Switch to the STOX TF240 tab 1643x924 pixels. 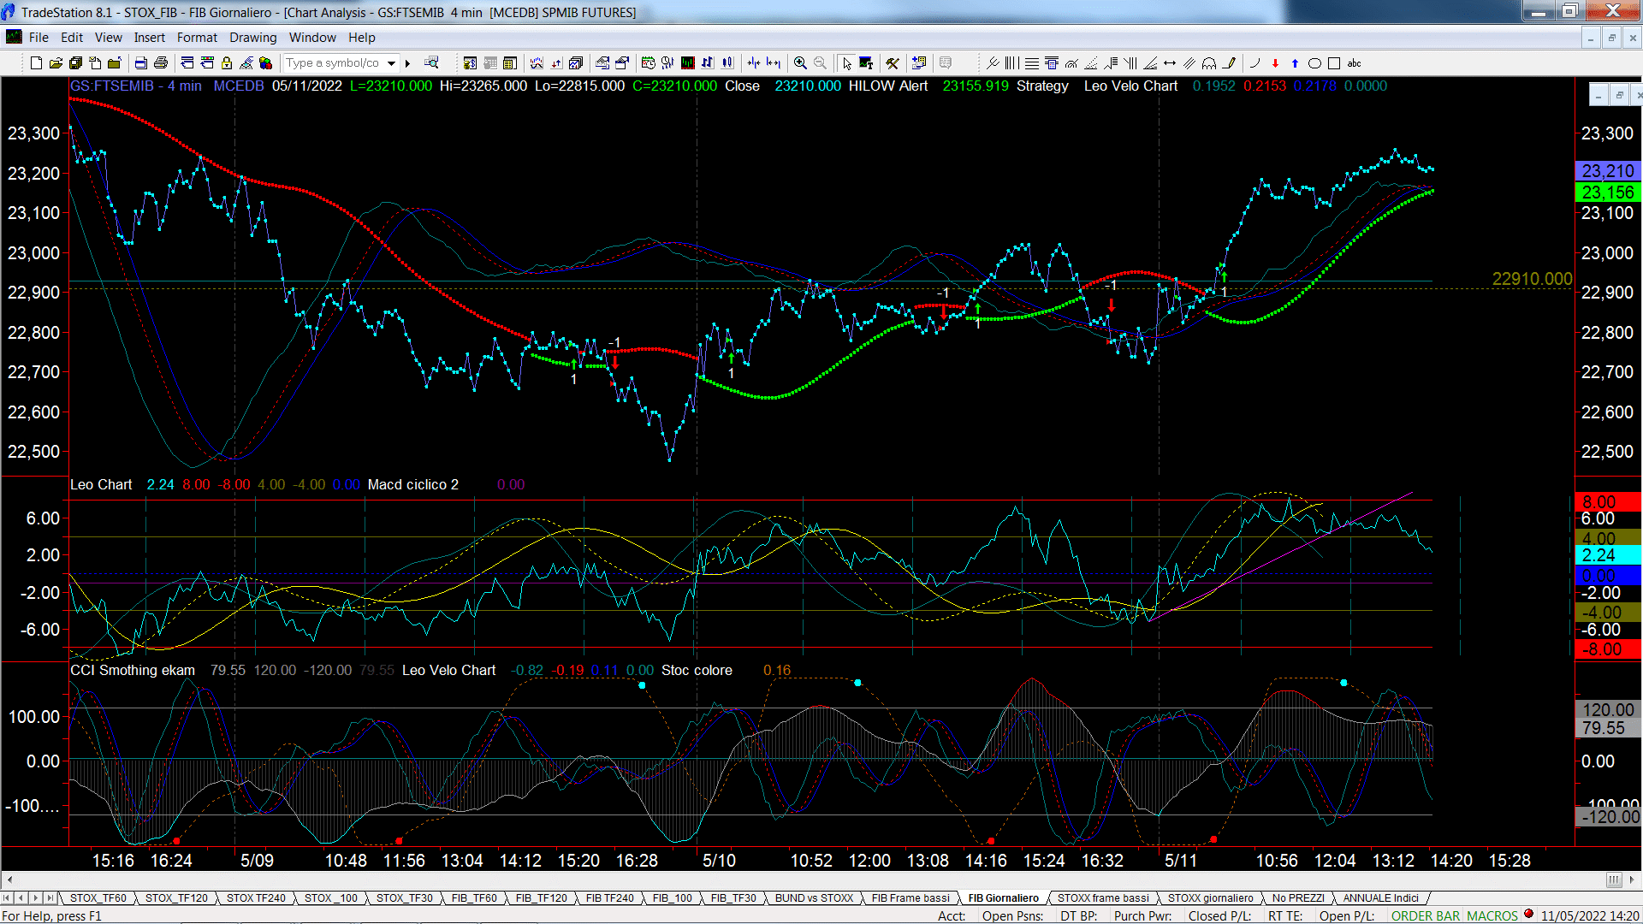click(x=256, y=898)
